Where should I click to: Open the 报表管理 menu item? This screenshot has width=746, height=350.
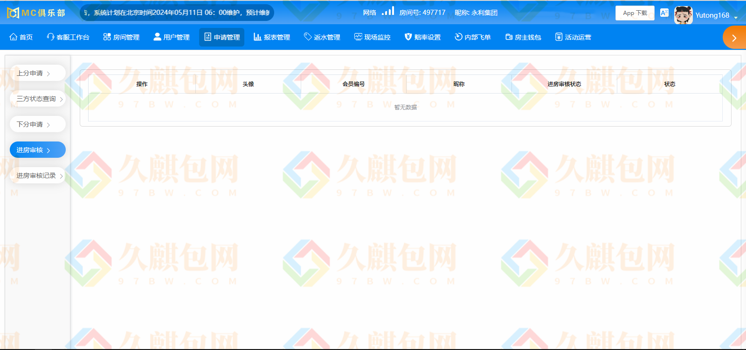pos(272,37)
